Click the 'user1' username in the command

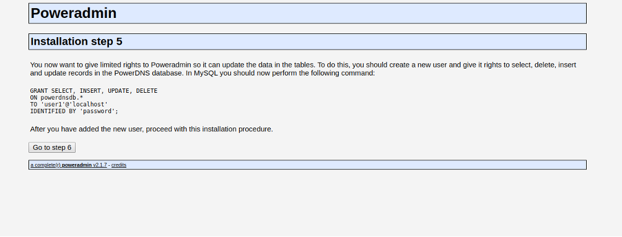[x=53, y=104]
